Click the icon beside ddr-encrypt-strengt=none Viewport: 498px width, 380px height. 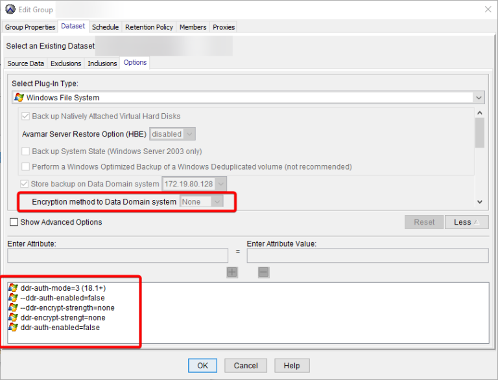13,318
